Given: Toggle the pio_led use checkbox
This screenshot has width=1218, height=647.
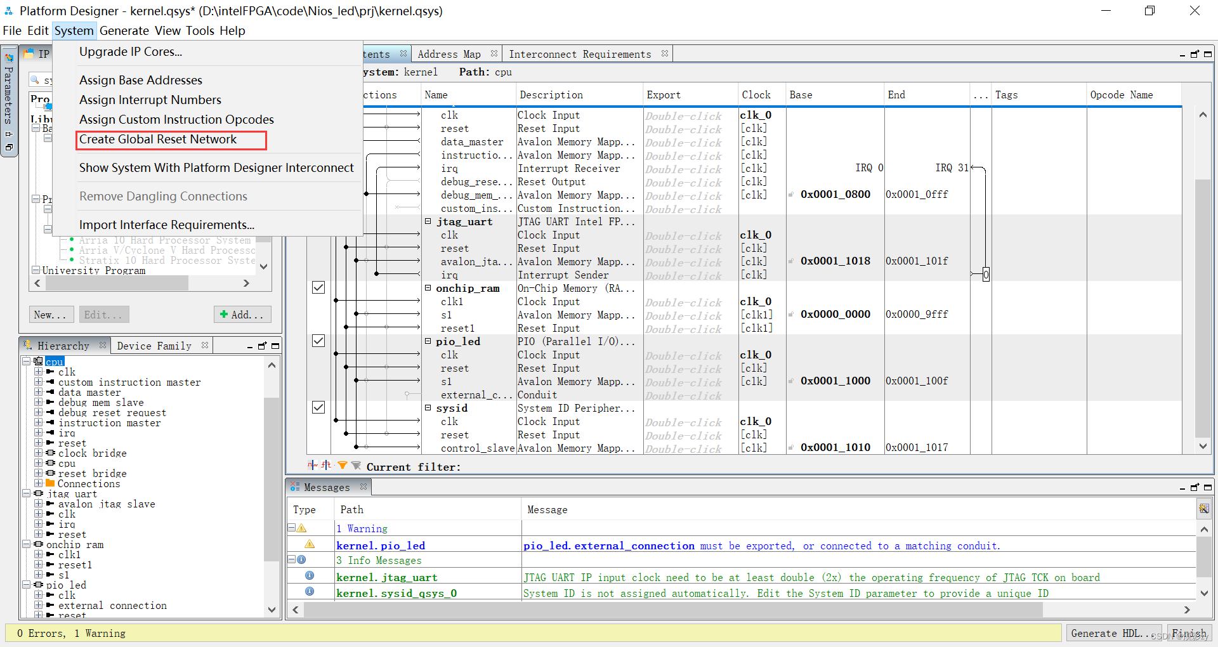Looking at the screenshot, I should coord(318,341).
